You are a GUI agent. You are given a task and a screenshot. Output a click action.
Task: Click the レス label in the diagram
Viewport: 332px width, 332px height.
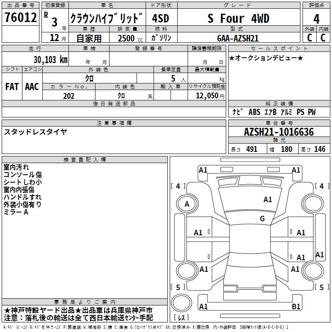182,318
